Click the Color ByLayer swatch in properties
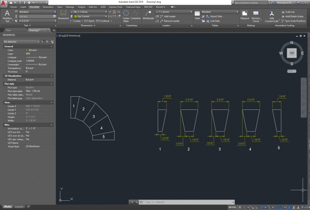 (x=26, y=50)
